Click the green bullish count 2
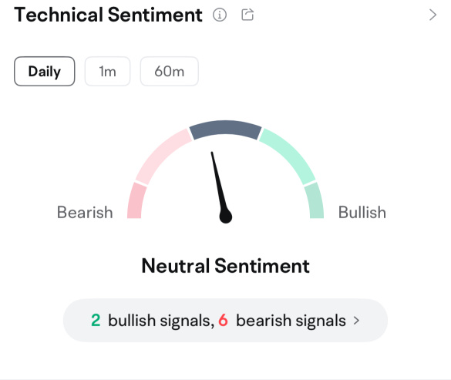Screen dimensions: 451x380 [x=96, y=320]
